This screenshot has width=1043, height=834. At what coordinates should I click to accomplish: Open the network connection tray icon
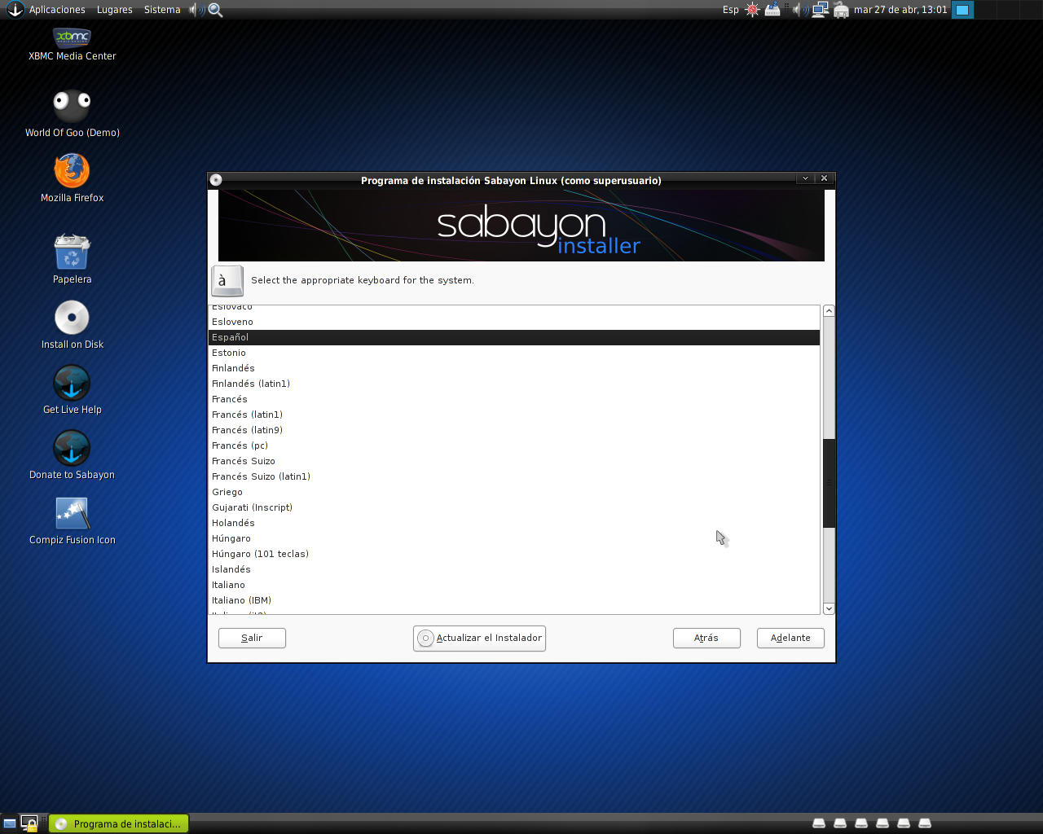coord(821,10)
